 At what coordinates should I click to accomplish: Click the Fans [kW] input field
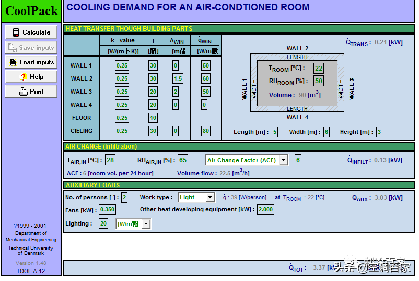[x=108, y=209]
